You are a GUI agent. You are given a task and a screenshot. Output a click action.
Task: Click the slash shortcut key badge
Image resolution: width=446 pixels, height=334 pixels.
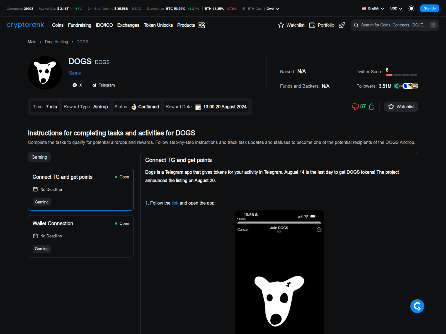click(x=433, y=25)
